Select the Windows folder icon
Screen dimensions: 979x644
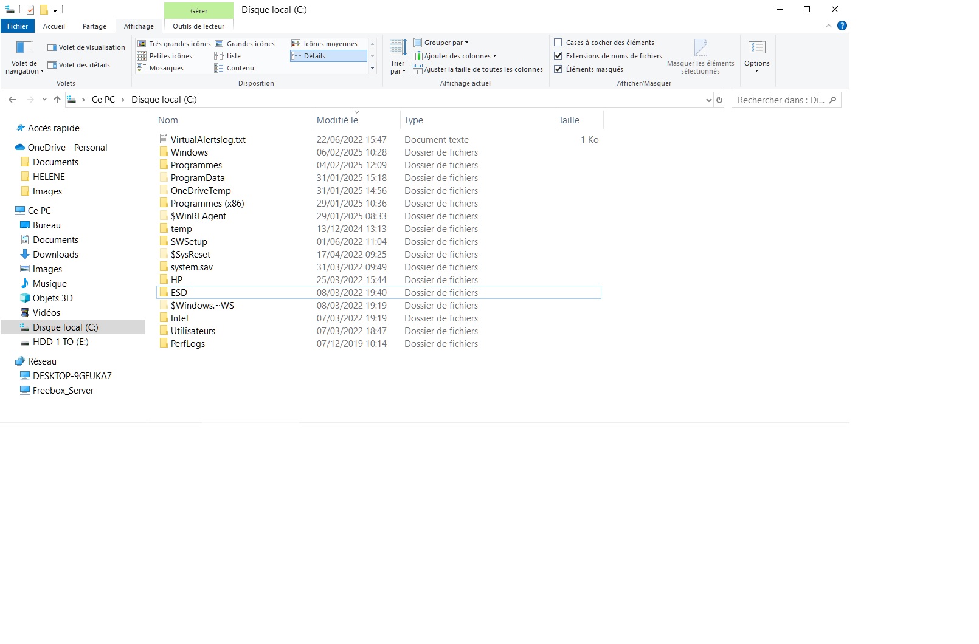pyautogui.click(x=164, y=152)
